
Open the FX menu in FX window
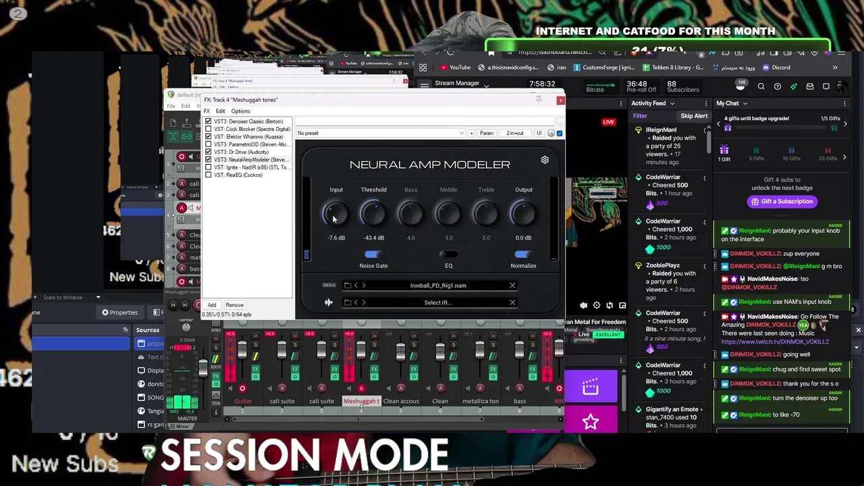207,111
